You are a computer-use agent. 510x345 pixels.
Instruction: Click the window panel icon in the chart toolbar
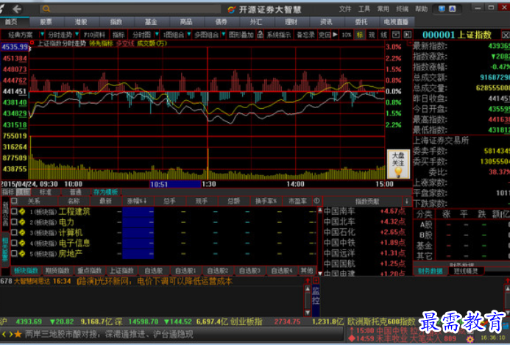pyautogui.click(x=396, y=34)
